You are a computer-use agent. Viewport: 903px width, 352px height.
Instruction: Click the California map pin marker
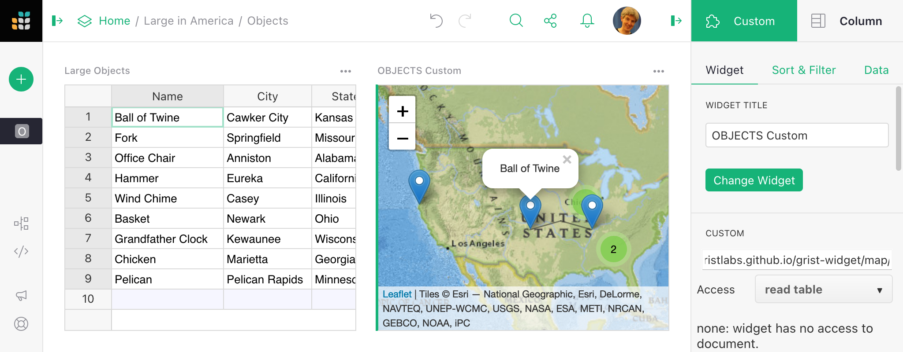tap(419, 187)
